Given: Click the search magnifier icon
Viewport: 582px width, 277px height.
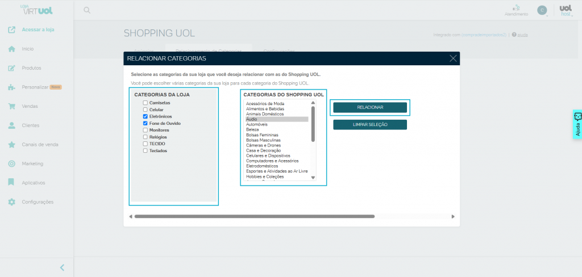Looking at the screenshot, I should (x=87, y=10).
